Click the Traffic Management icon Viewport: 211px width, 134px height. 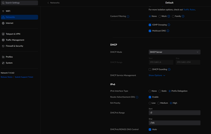coord(3,40)
